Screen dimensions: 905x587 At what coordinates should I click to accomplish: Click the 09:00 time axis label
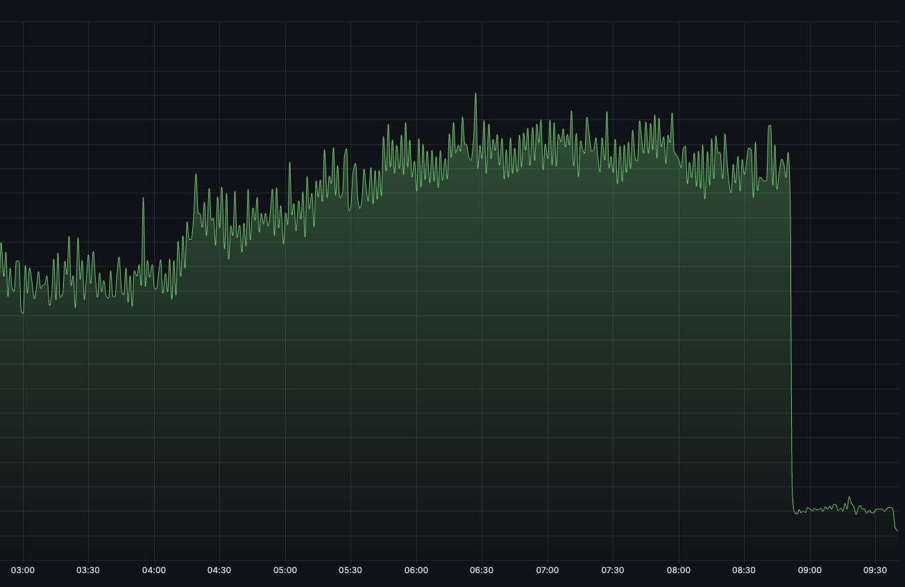[x=810, y=570]
